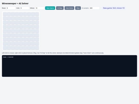This screenshot has height=104, width=139.
Task: Reveal third row, third column cell
Action: (13, 22)
